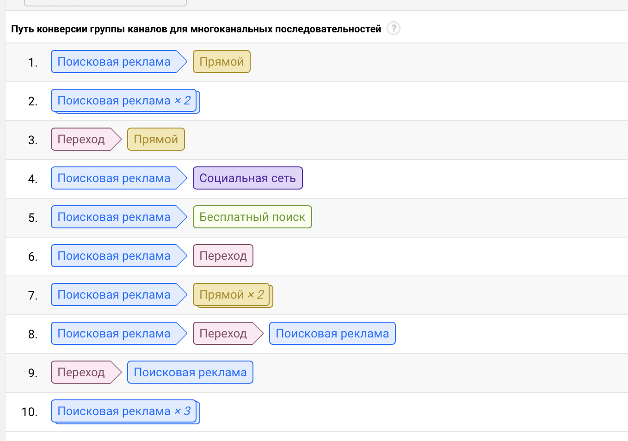This screenshot has width=628, height=441.
Task: Open the help question-mark icon beside the heading
Action: [x=393, y=29]
